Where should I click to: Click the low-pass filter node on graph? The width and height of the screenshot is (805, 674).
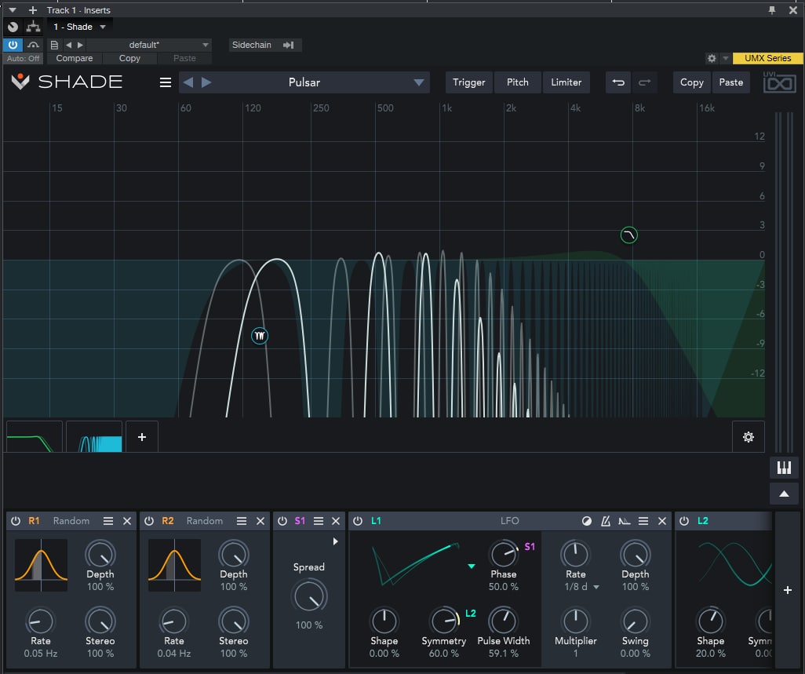tap(628, 235)
